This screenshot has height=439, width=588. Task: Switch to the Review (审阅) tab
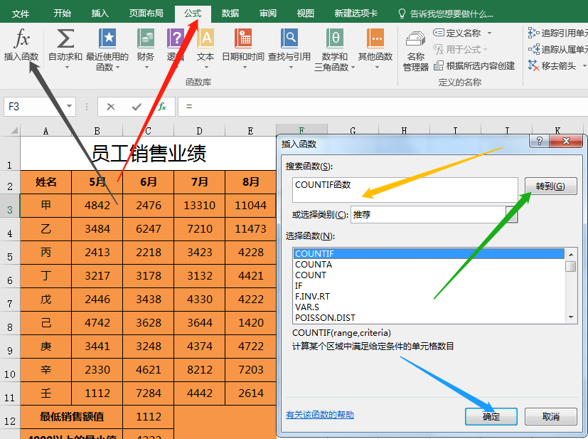point(268,14)
